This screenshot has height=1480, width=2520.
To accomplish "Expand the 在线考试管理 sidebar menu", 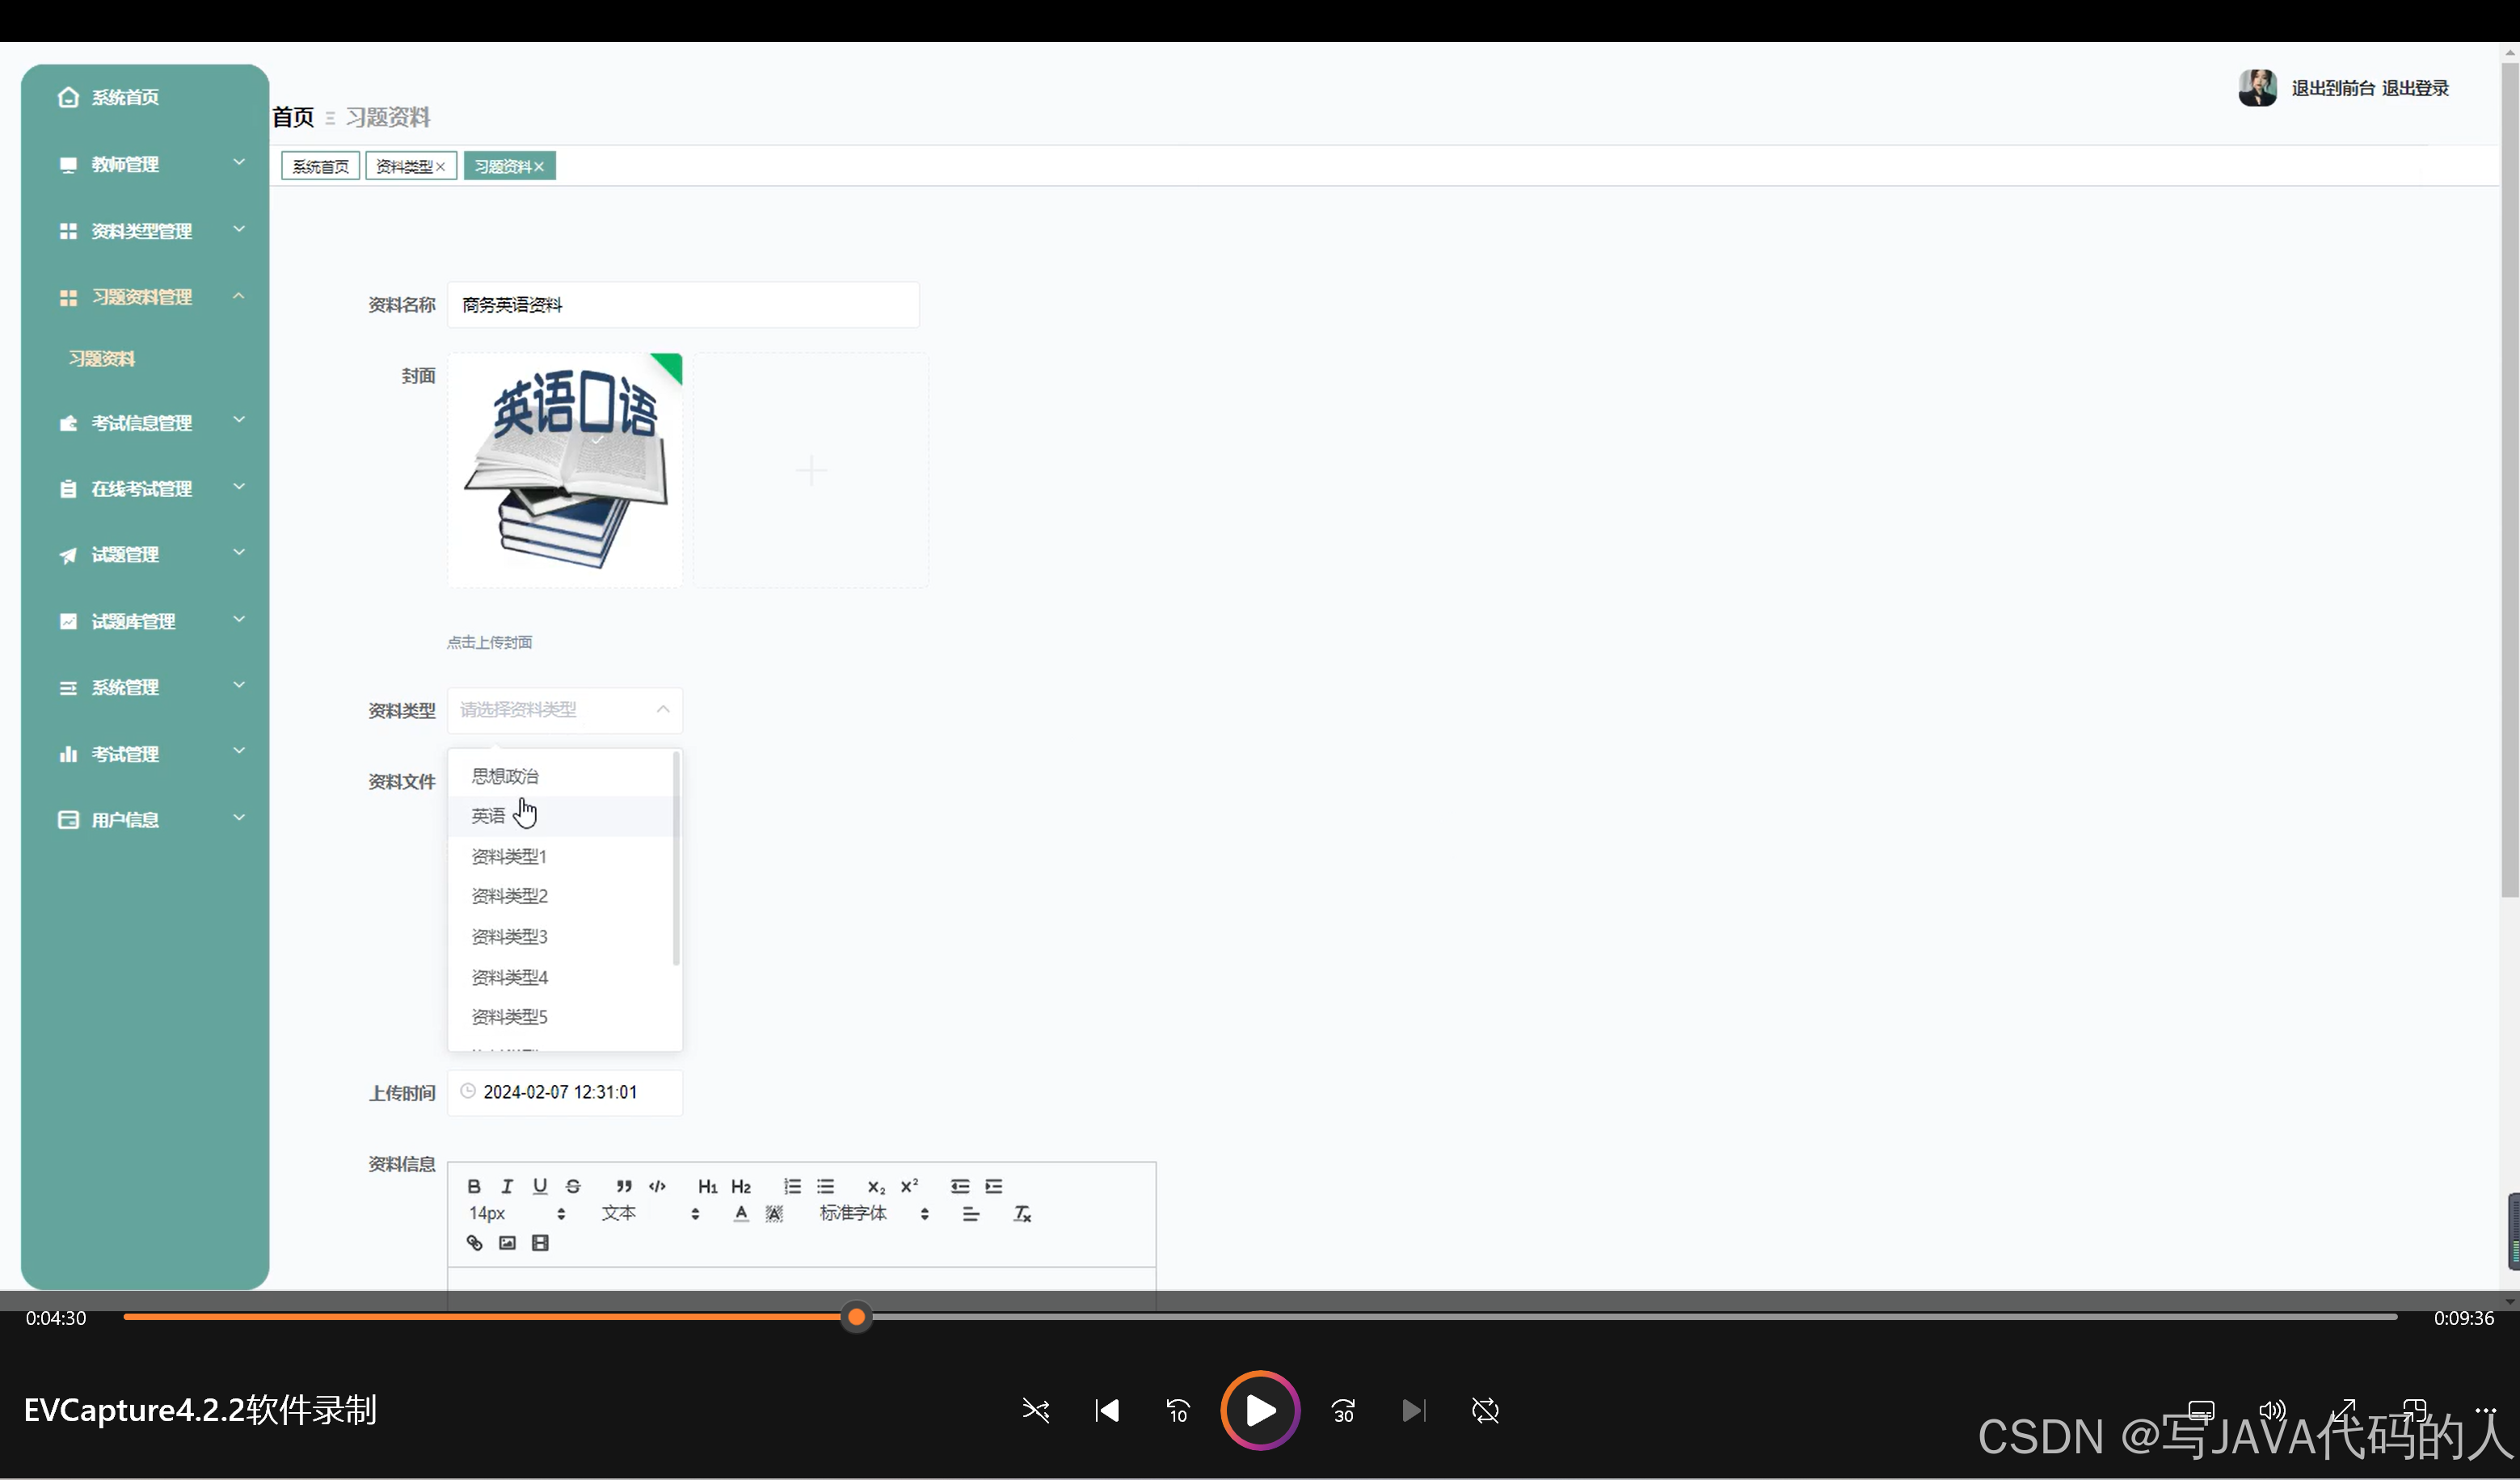I will coord(145,489).
